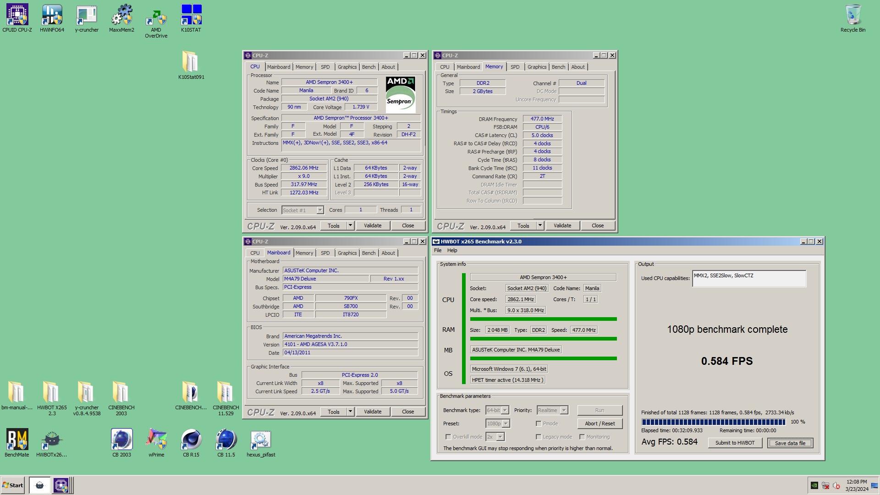Click Submit to HWBOT button
This screenshot has height=495, width=880.
(x=735, y=443)
